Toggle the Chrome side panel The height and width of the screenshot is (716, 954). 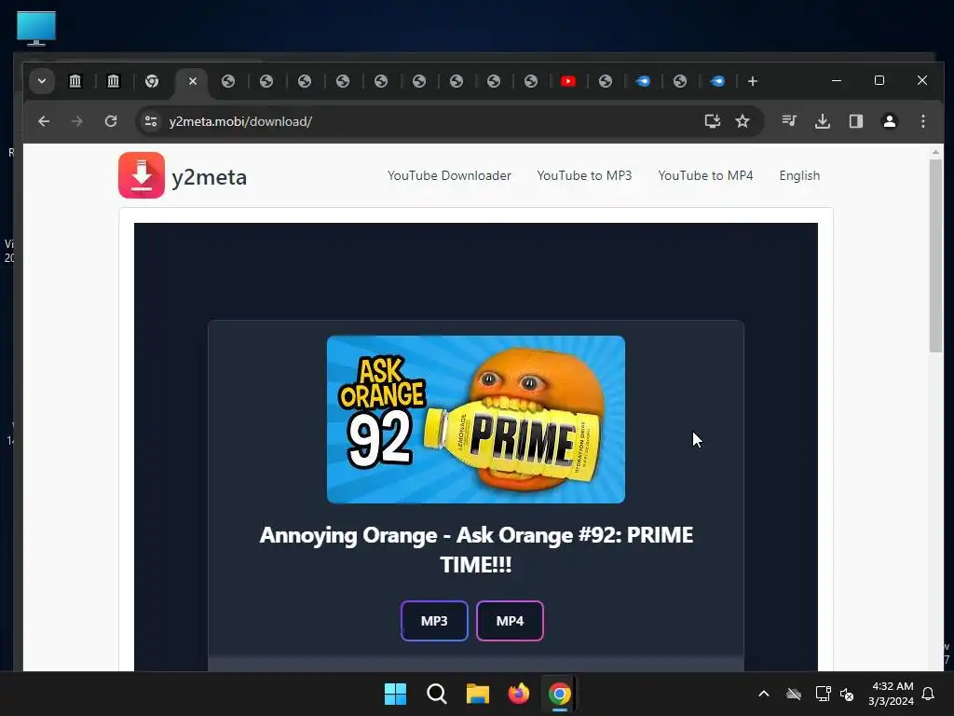tap(856, 121)
